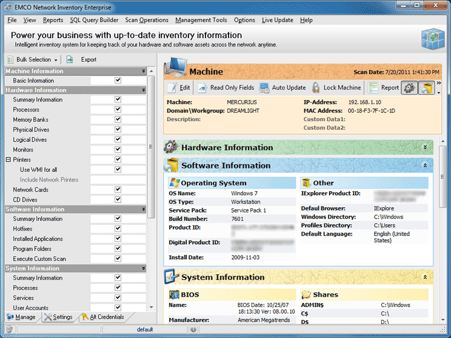The height and width of the screenshot is (338, 451).
Task: Expand the Hardware Information section in right pane
Action: (x=425, y=147)
